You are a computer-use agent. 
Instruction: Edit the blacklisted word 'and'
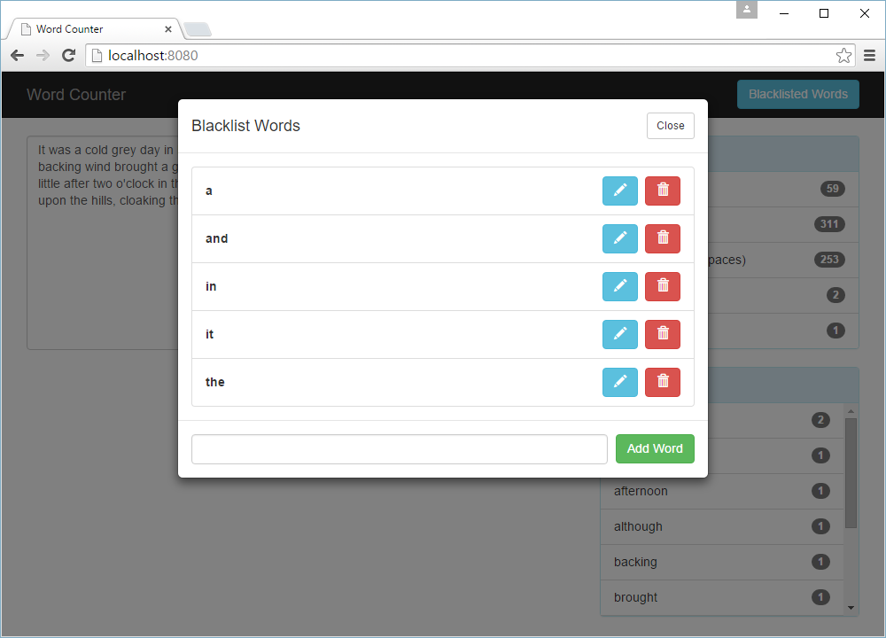[x=620, y=238]
